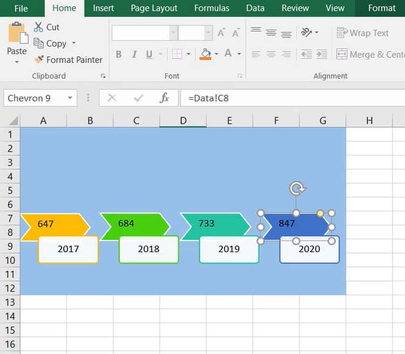Select the 2019 label box
The height and width of the screenshot is (354, 405).
229,249
